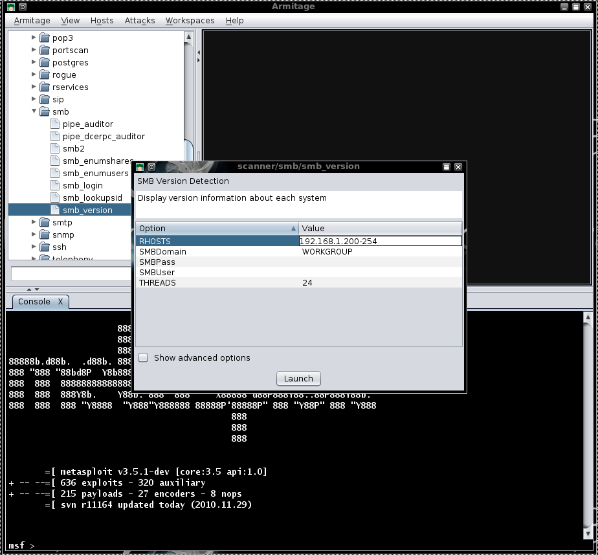Viewport: 598px width, 555px height.
Task: Maximize the smb_version dialog
Action: click(x=446, y=167)
